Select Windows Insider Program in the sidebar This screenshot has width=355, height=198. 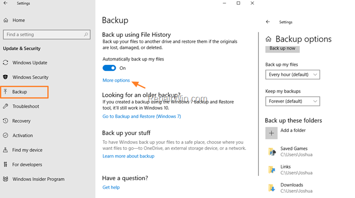click(x=38, y=179)
